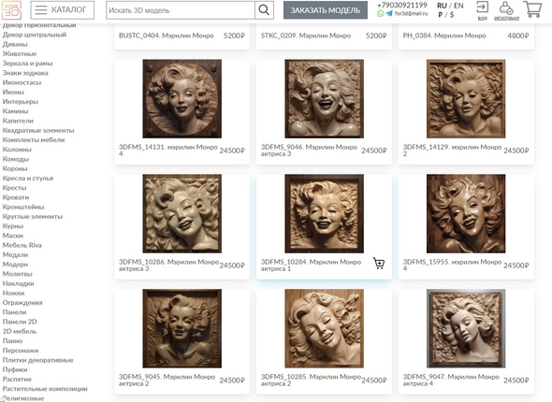Open the Персонажи category
Viewport: 552px width, 402px height.
[21, 351]
